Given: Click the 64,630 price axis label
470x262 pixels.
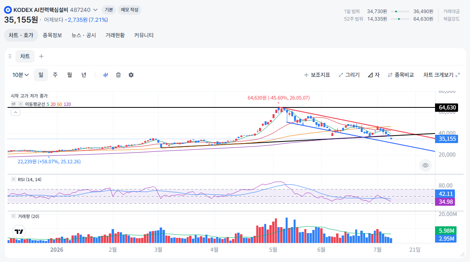Looking at the screenshot, I should (x=447, y=107).
